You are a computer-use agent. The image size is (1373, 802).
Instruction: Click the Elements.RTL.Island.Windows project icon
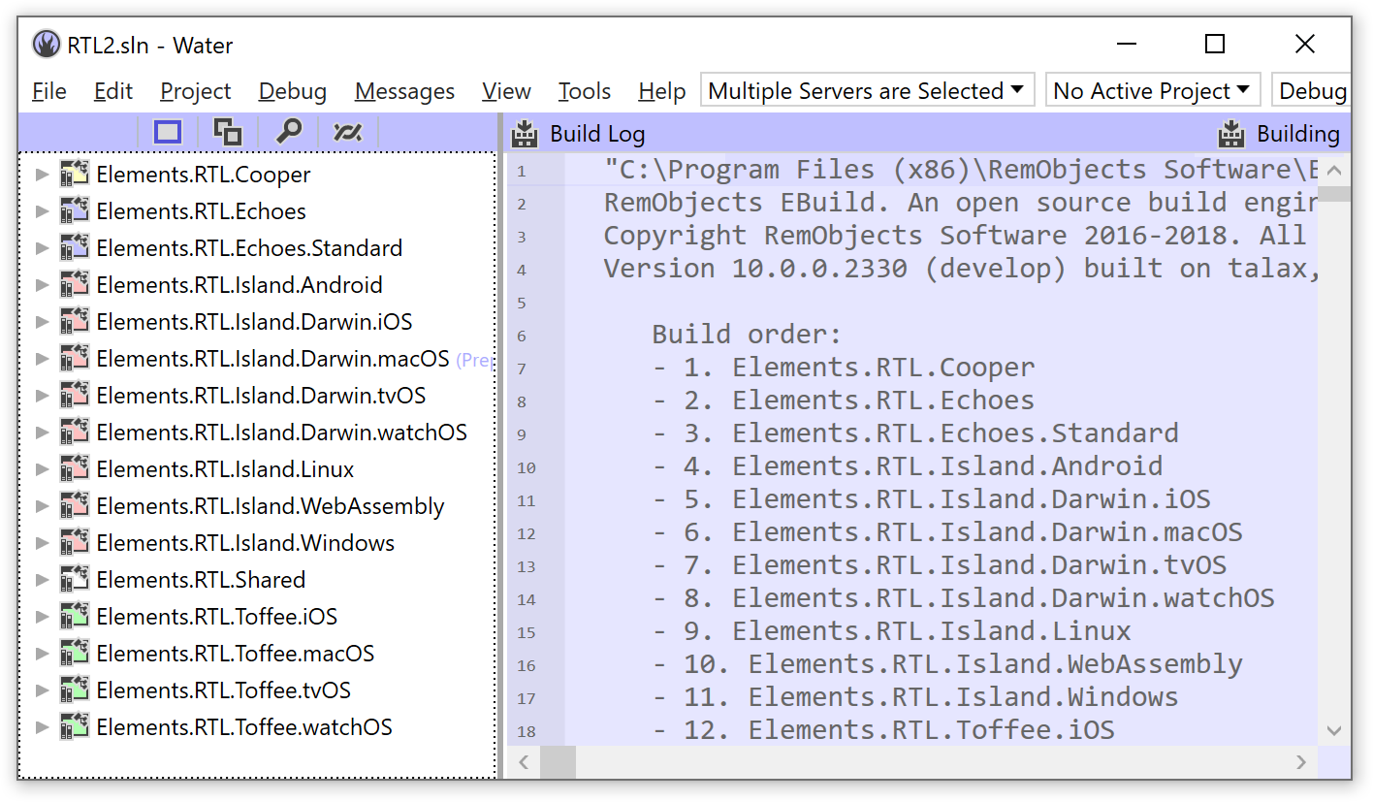coord(75,543)
